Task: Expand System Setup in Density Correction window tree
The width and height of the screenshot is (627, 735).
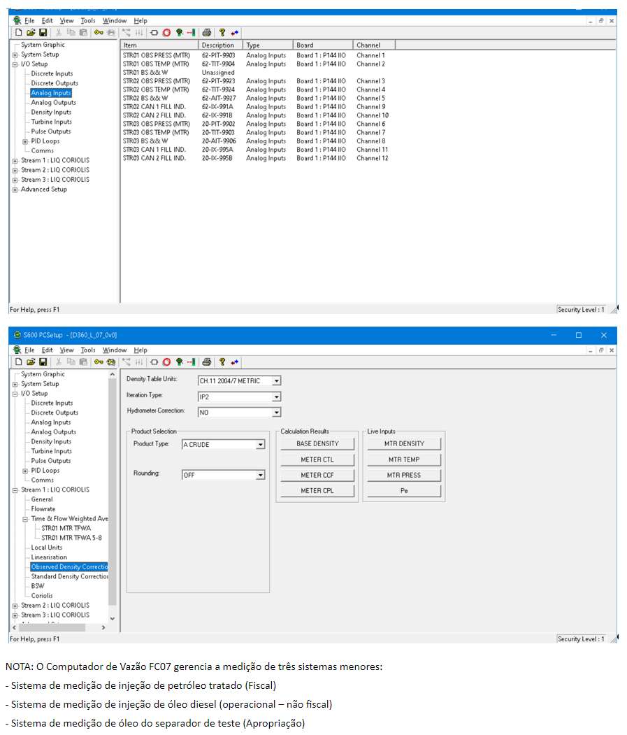Action: pos(15,385)
